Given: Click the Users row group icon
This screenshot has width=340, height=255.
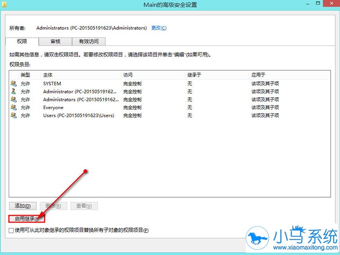Looking at the screenshot, I should point(14,116).
